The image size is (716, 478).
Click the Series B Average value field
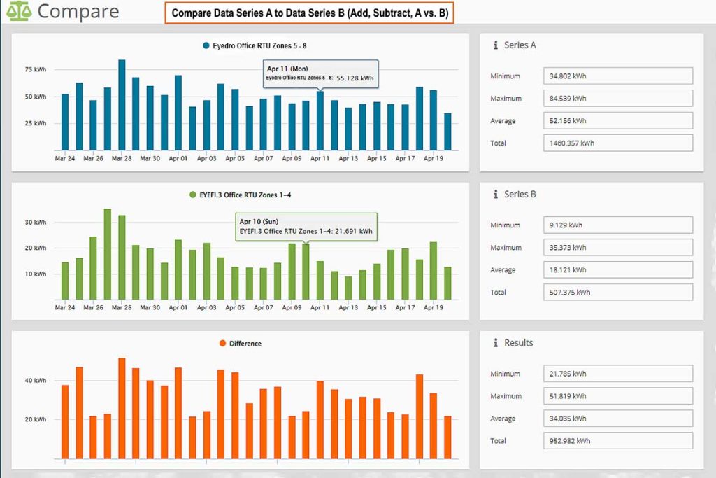(617, 269)
